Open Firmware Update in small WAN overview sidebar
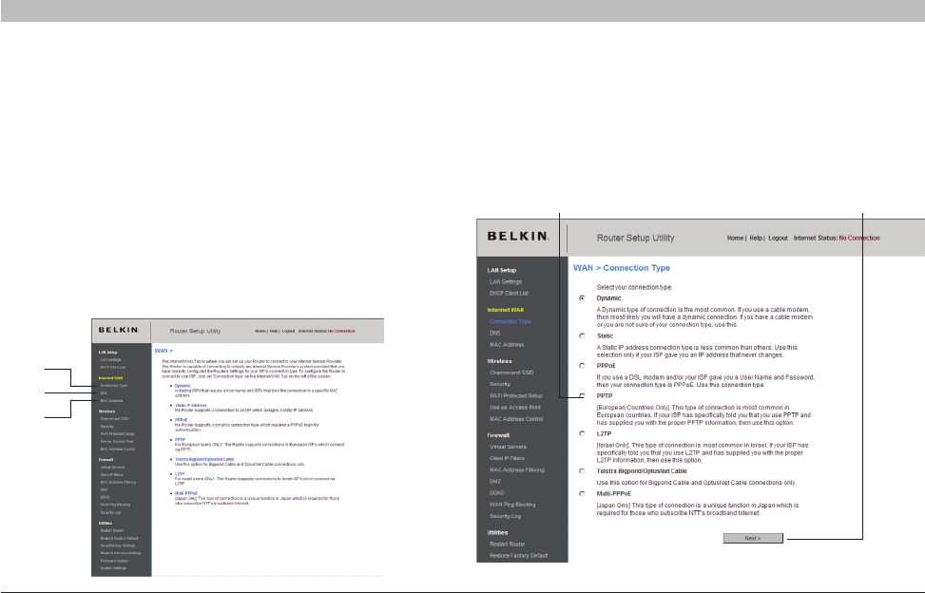This screenshot has width=925, height=593. pos(114,561)
